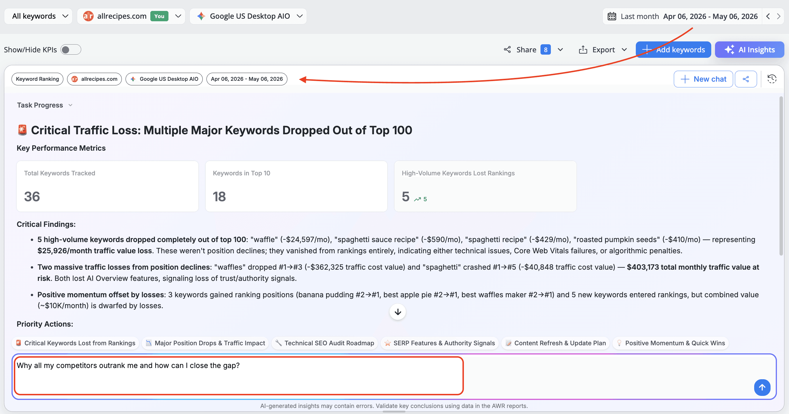Click the allrecipes.com context chip
Viewport: 789px width, 414px height.
[94, 79]
